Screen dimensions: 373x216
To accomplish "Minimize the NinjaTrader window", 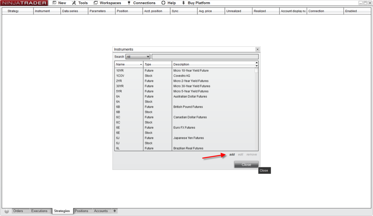I will pos(361,3).
